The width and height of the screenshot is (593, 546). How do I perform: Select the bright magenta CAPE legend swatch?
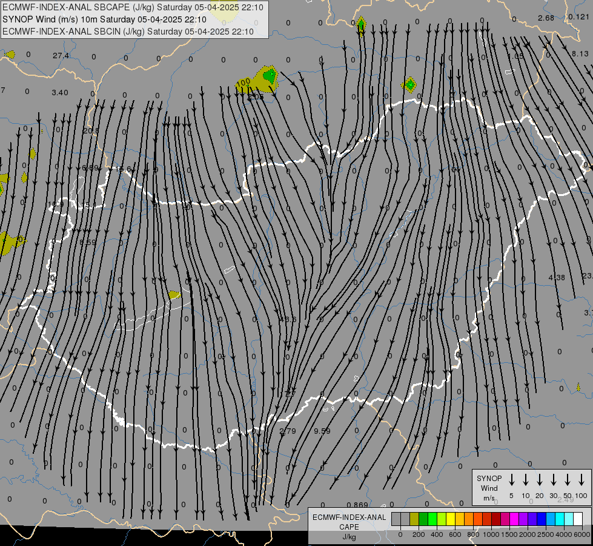[x=514, y=519]
